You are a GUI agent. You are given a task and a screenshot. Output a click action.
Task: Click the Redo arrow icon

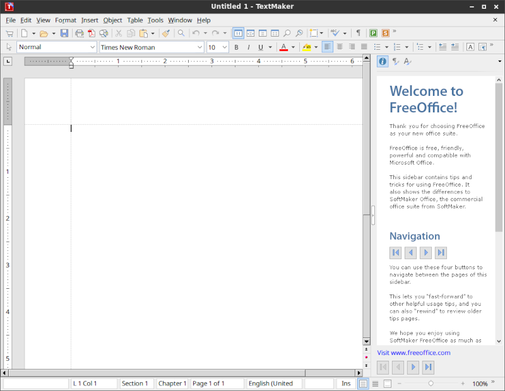click(x=215, y=33)
